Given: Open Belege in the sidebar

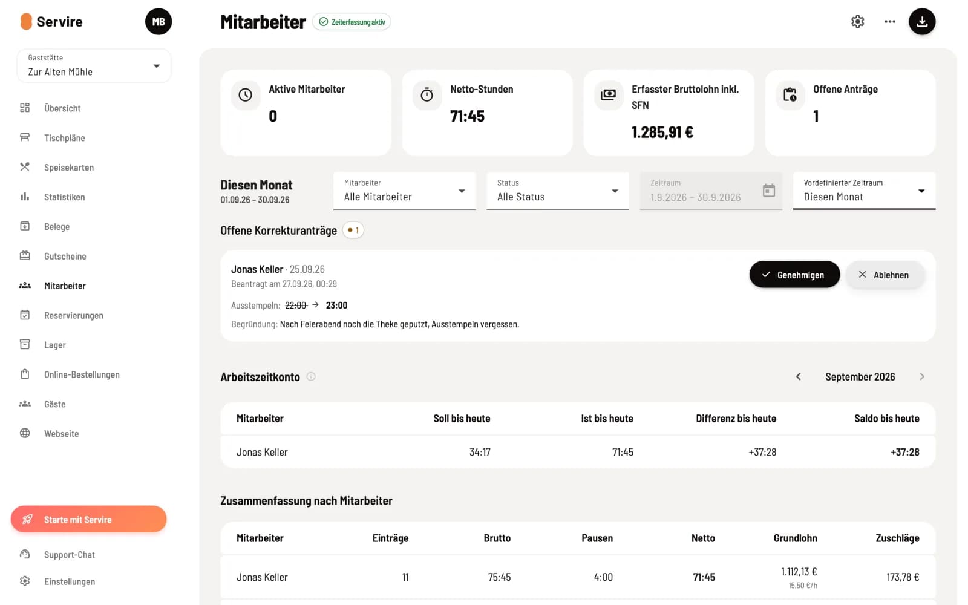Looking at the screenshot, I should 57,227.
